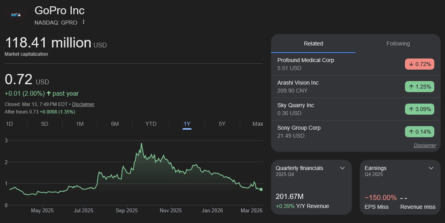The height and width of the screenshot is (223, 445).
Task: Click the −150.00% EPS Miss value
Action: pyautogui.click(x=380, y=198)
